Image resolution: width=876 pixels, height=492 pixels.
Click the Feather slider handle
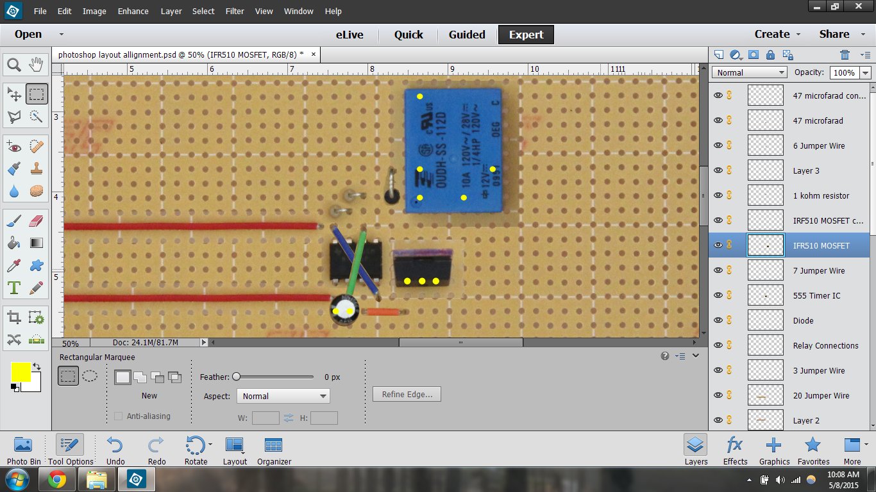tap(237, 377)
